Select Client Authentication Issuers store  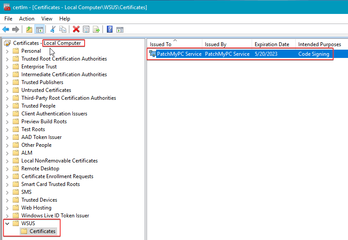click(54, 114)
